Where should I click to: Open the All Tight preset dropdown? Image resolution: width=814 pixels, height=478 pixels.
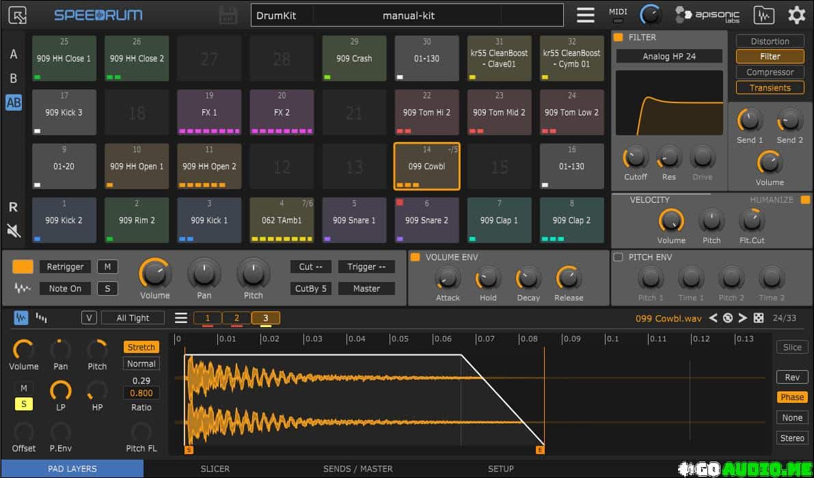coord(133,318)
